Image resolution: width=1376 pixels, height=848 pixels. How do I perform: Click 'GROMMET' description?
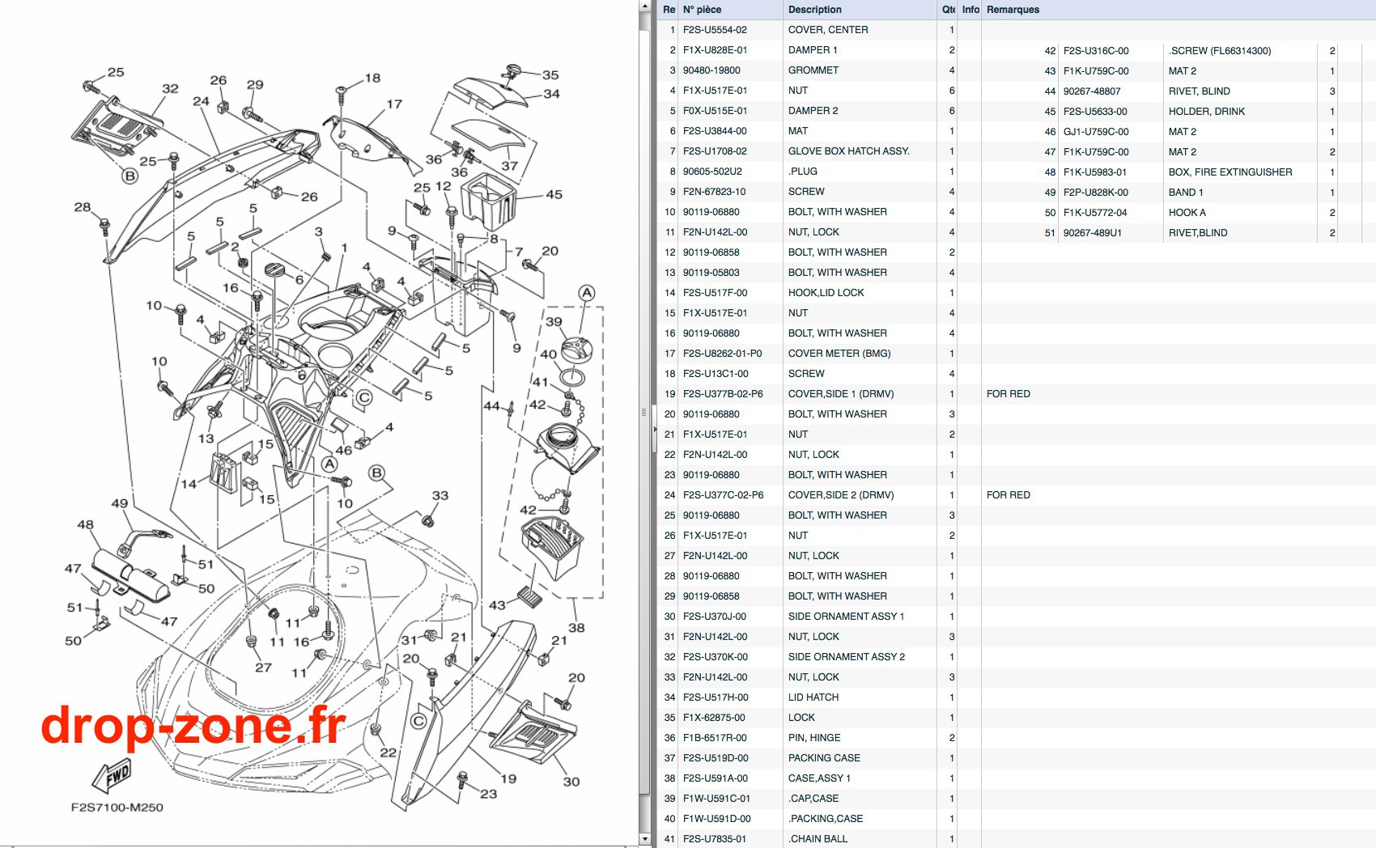point(813,70)
